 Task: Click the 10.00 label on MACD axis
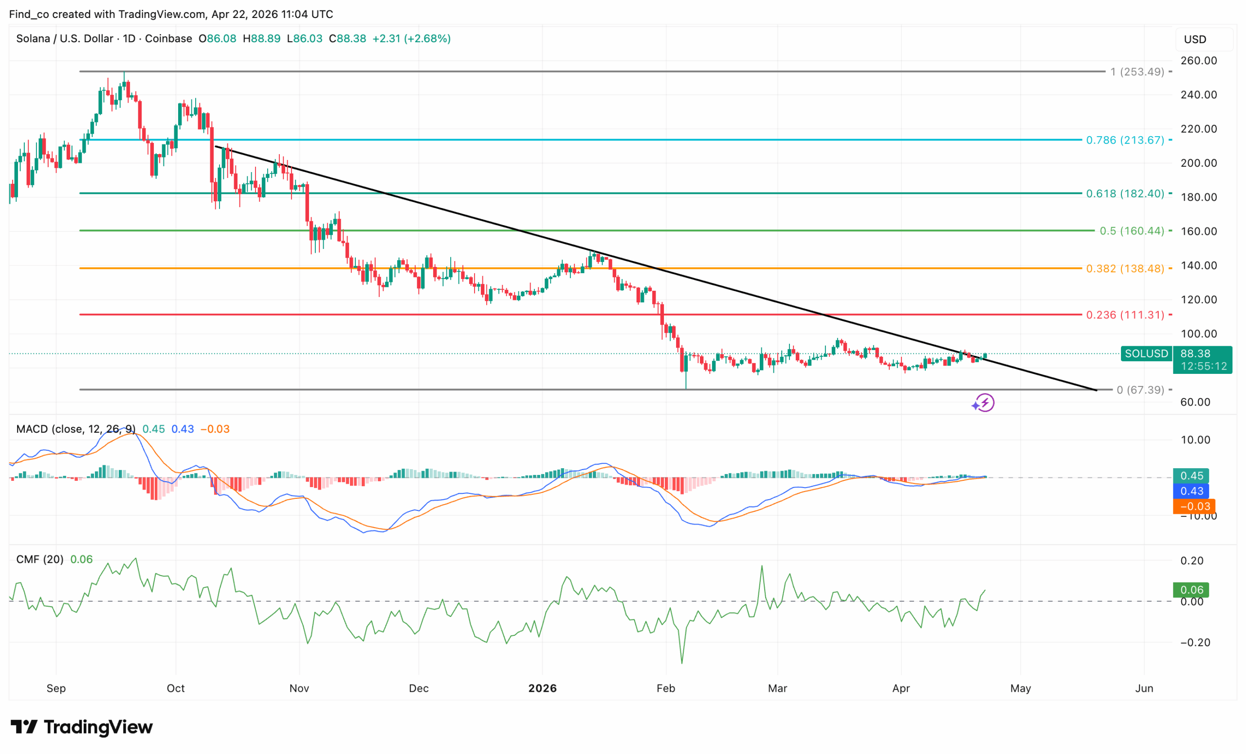click(1195, 440)
